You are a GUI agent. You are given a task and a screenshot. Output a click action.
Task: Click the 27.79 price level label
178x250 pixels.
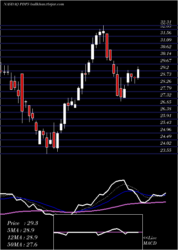coord(166,88)
